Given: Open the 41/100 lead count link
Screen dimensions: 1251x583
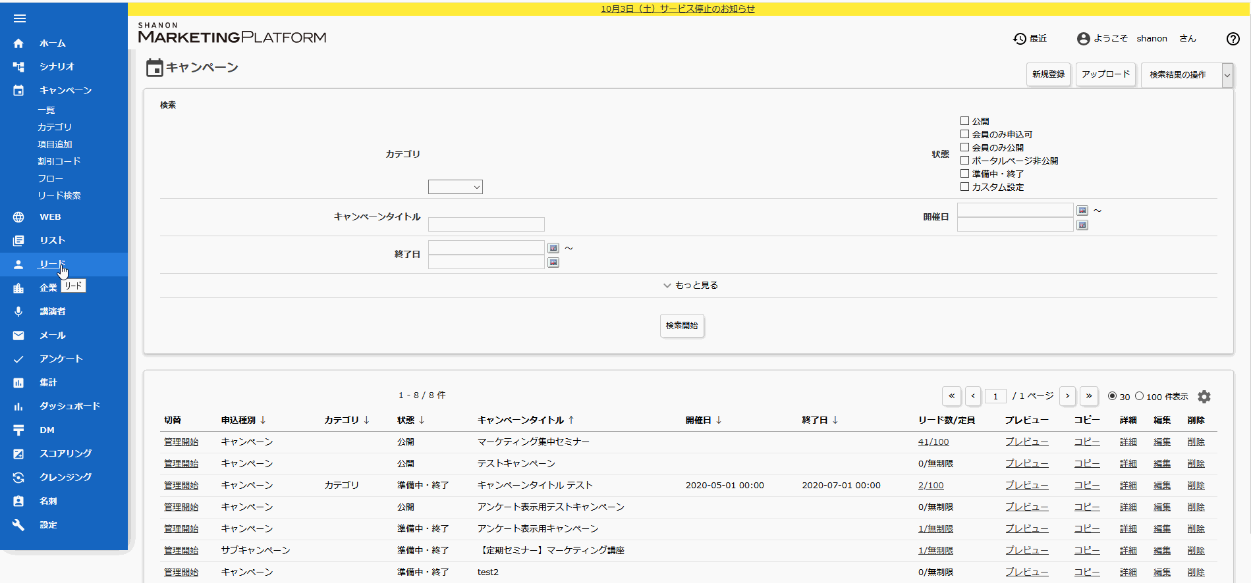Looking at the screenshot, I should pyautogui.click(x=933, y=442).
